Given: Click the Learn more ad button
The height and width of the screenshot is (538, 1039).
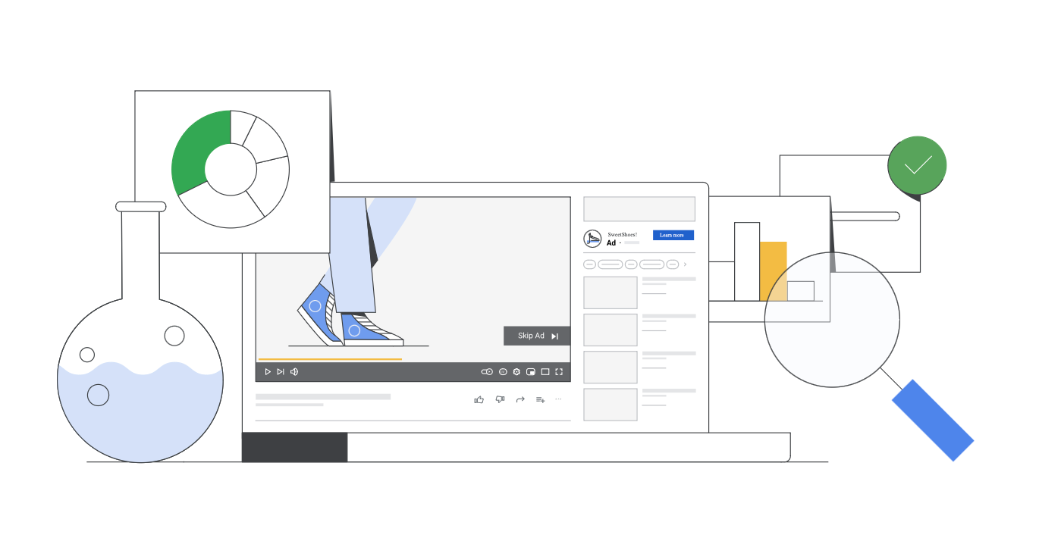Looking at the screenshot, I should [x=673, y=236].
